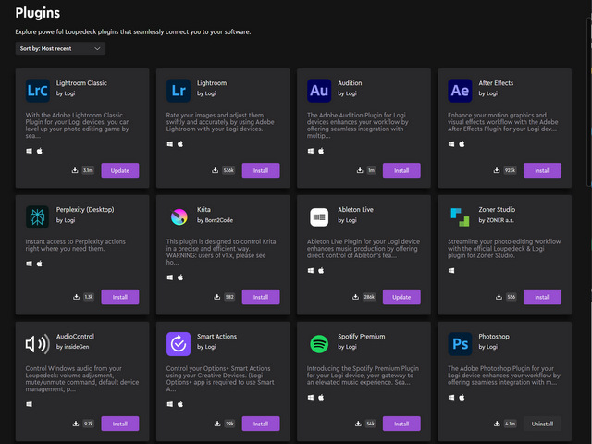Viewport: 592px width, 444px height.
Task: Install the Zoner Studio plugin
Action: click(542, 297)
